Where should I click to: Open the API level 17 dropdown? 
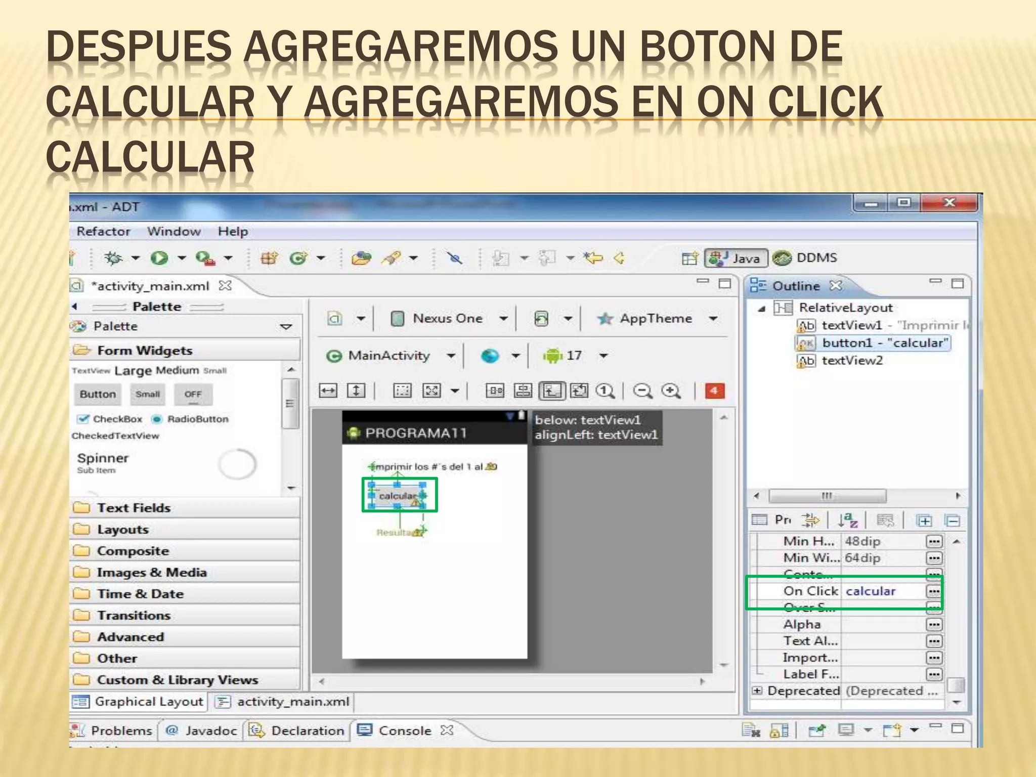(x=603, y=356)
